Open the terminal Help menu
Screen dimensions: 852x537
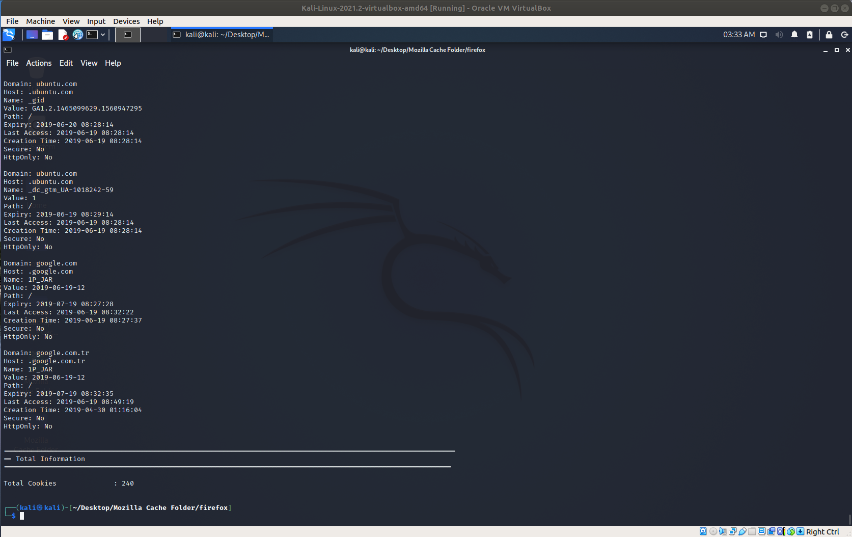(x=113, y=63)
